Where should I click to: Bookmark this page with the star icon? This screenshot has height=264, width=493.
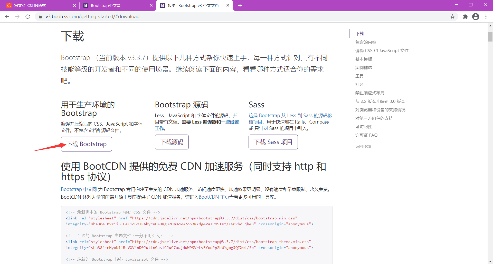click(x=452, y=17)
